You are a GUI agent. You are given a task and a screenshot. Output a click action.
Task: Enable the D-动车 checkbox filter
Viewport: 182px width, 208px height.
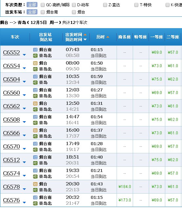74,5
